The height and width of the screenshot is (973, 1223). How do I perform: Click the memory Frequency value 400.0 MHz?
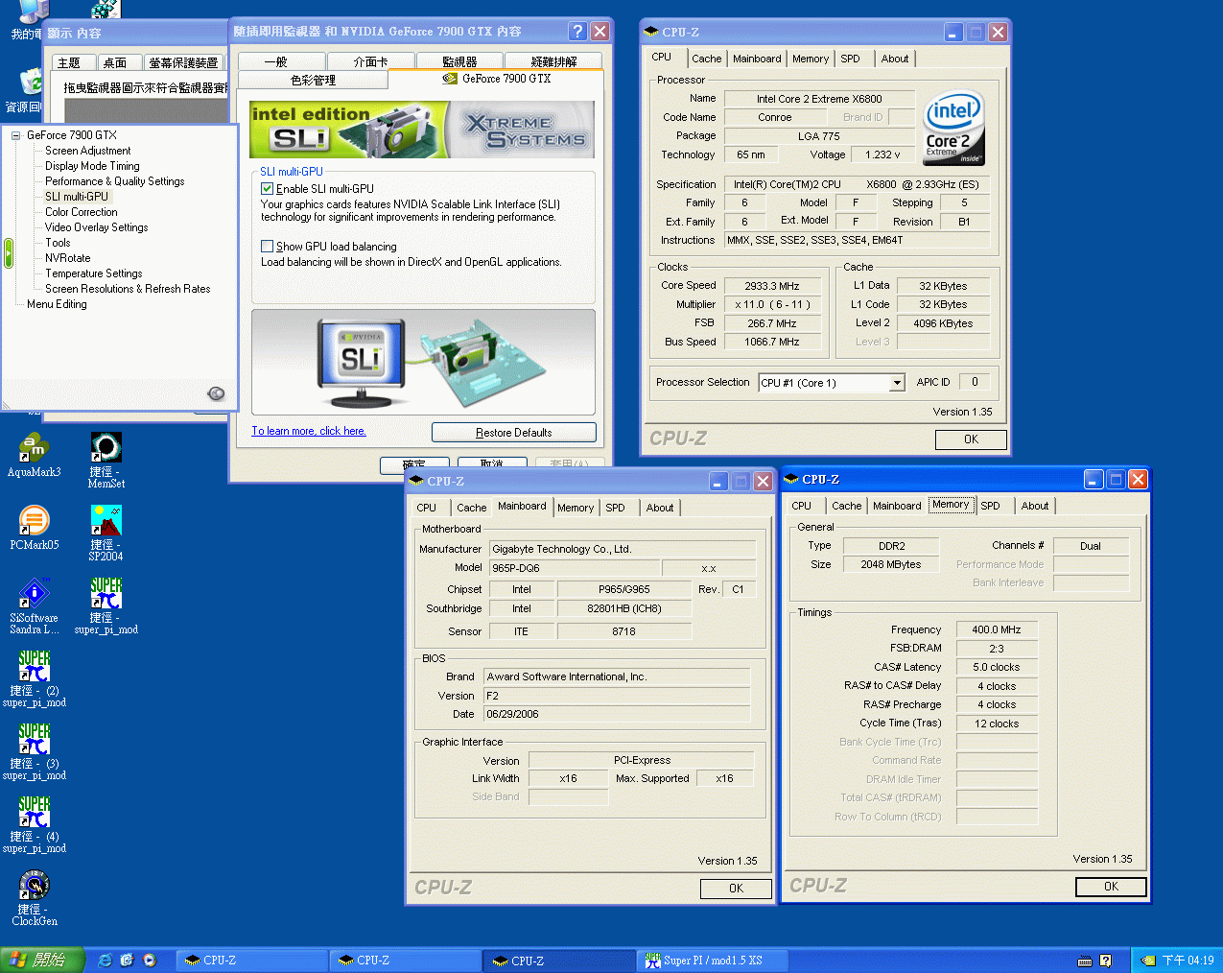(997, 629)
